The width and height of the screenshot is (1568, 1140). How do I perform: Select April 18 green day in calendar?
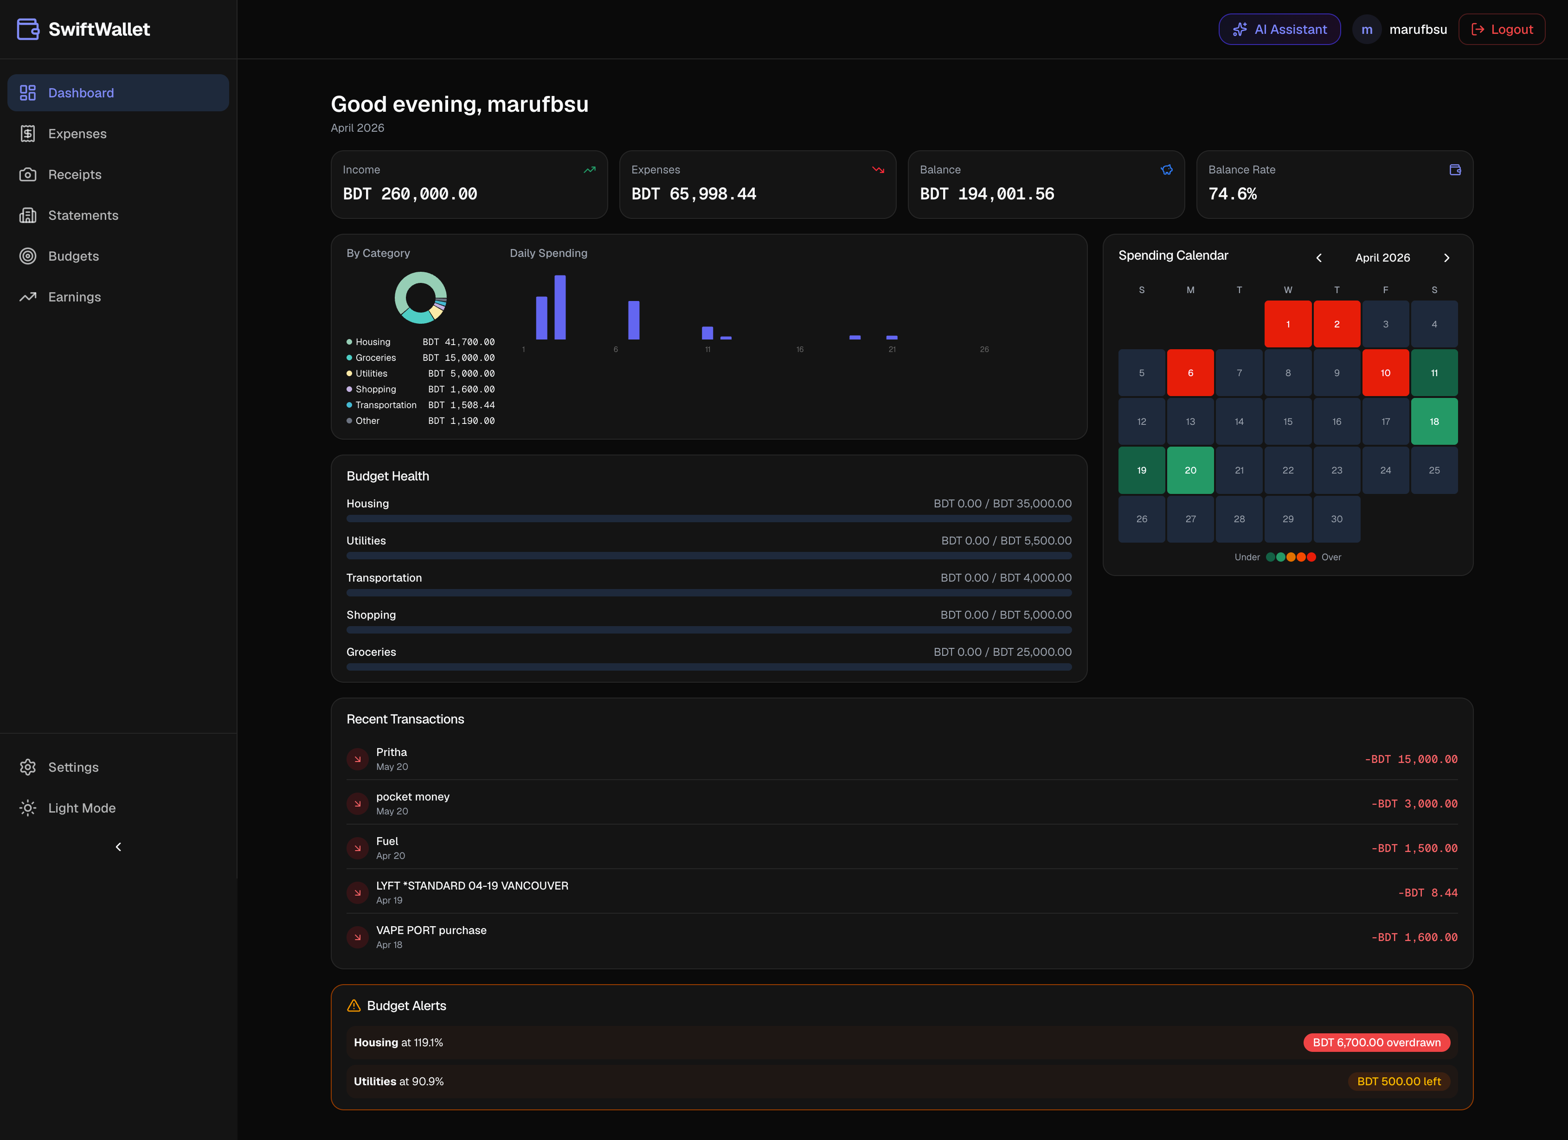point(1434,422)
